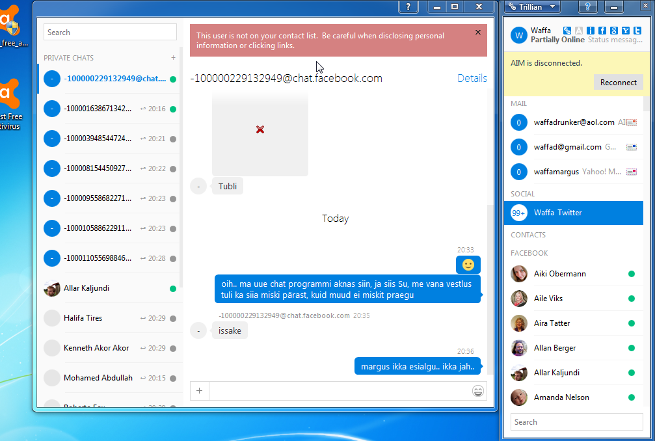Collapse the SOCIAL section header
Image resolution: width=655 pixels, height=441 pixels.
tap(522, 194)
